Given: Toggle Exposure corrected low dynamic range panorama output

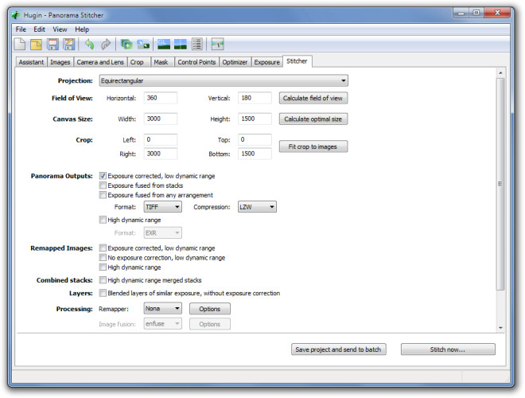Looking at the screenshot, I should (103, 176).
